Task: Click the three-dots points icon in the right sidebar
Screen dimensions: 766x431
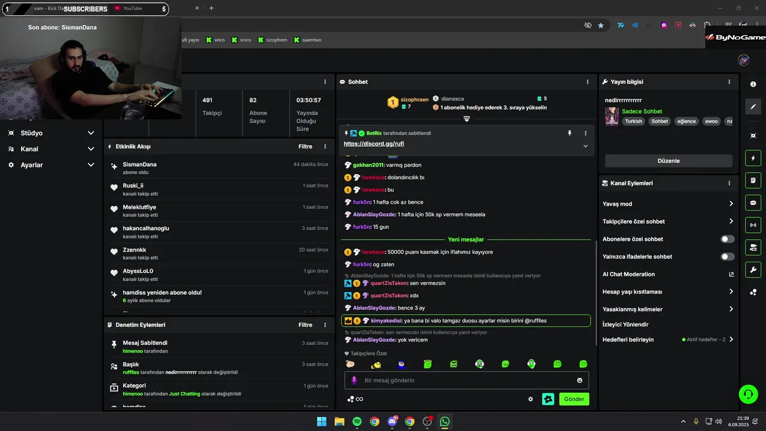Action: [x=753, y=292]
